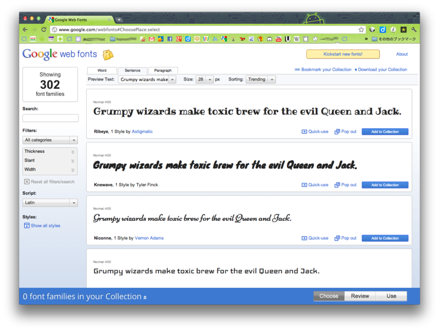The width and height of the screenshot is (439, 331).
Task: Go back with the browser back arrow
Action: (25, 30)
